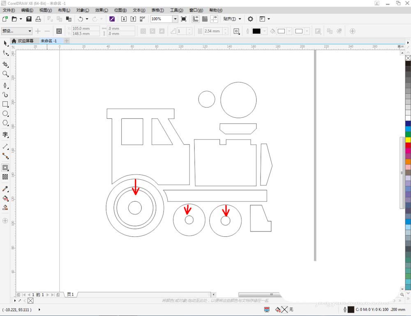This screenshot has width=411, height=316.
Task: Select the Polygon tool
Action: (5, 123)
